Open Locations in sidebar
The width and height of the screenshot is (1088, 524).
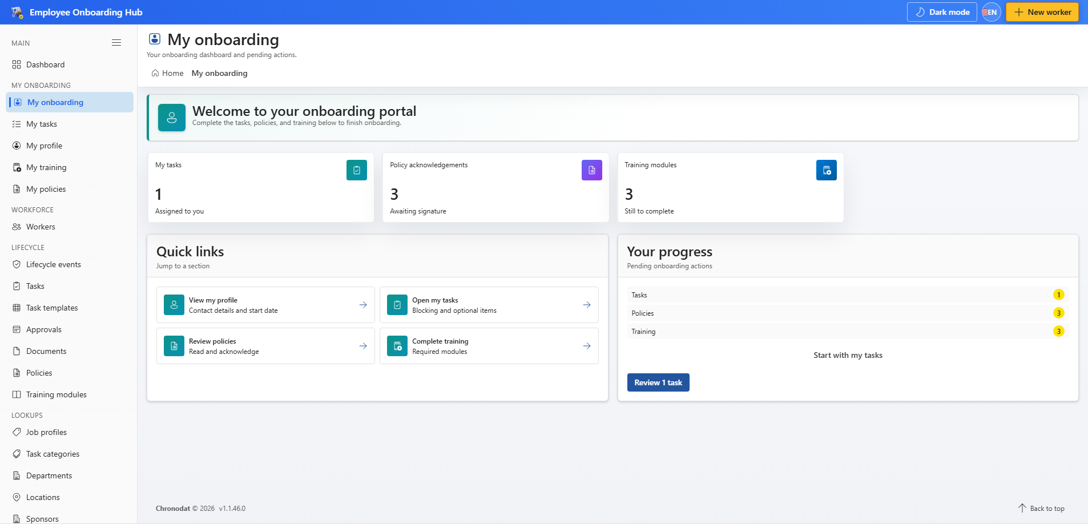click(x=70, y=497)
